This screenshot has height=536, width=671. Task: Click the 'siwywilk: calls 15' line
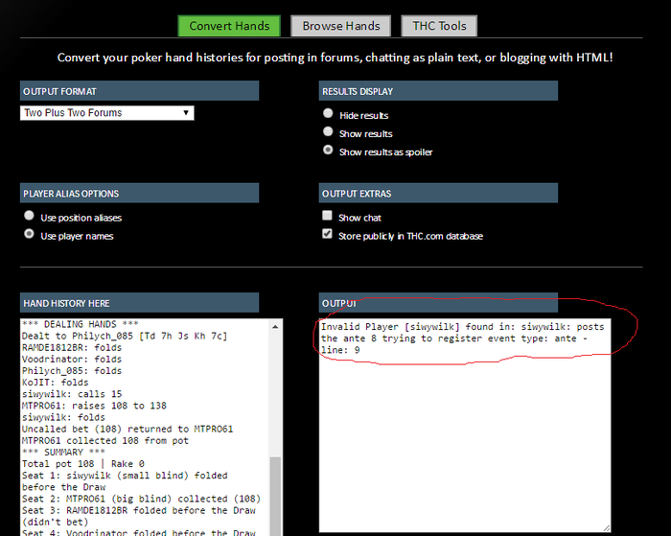72,394
